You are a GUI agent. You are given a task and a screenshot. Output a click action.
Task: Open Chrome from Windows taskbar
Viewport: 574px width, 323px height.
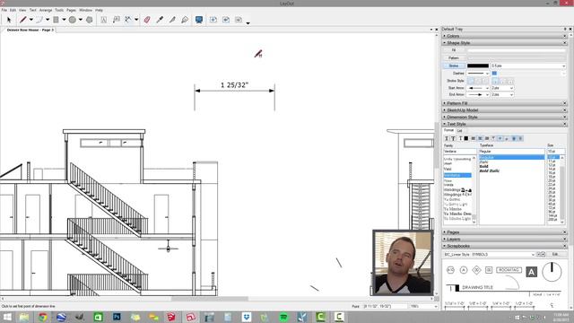click(43, 317)
